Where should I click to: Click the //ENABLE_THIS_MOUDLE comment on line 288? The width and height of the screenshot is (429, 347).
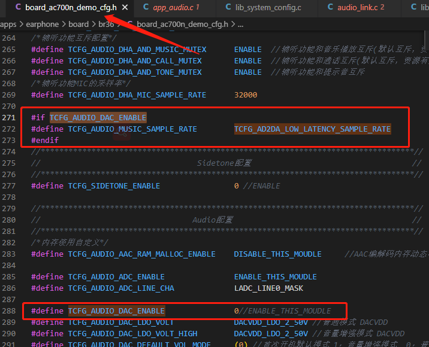coord(285,311)
